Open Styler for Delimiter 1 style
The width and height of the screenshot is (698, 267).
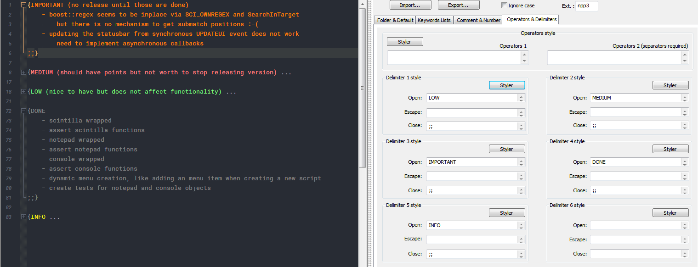[x=506, y=85]
